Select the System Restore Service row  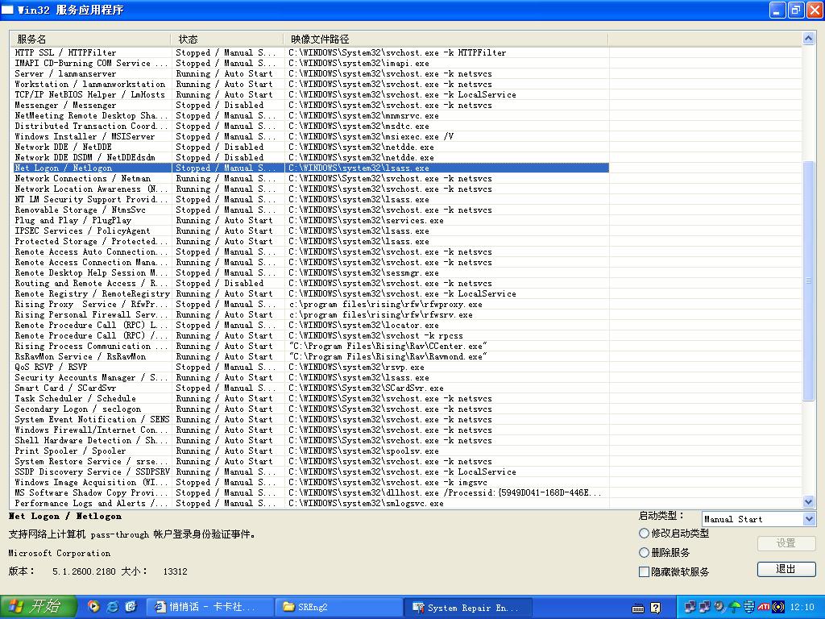[310, 462]
